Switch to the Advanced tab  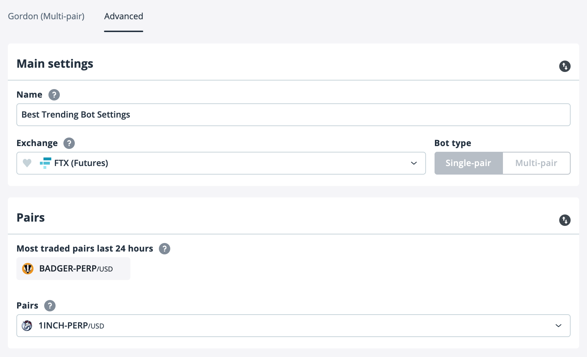coord(123,16)
